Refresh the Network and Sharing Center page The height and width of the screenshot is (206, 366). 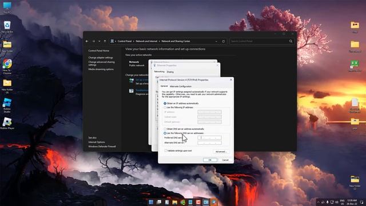pos(224,41)
